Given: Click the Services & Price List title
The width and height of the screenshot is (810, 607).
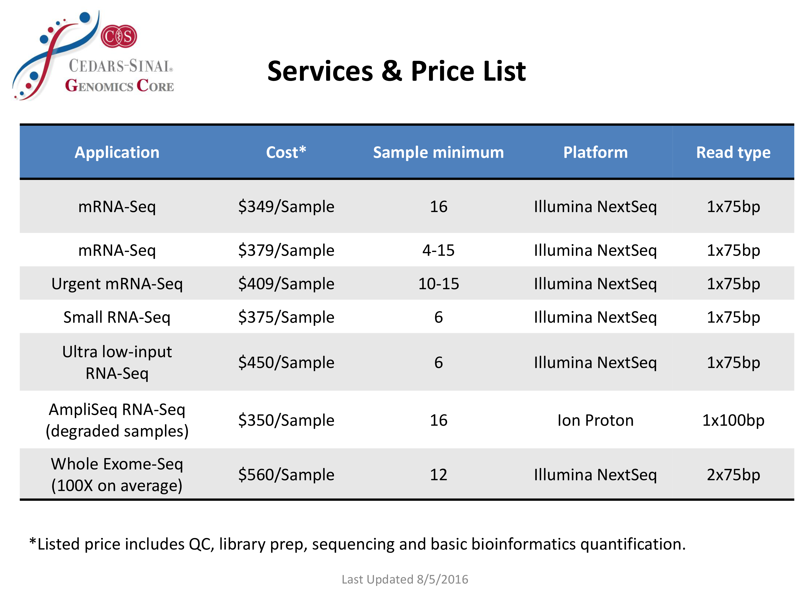Looking at the screenshot, I should [x=396, y=71].
